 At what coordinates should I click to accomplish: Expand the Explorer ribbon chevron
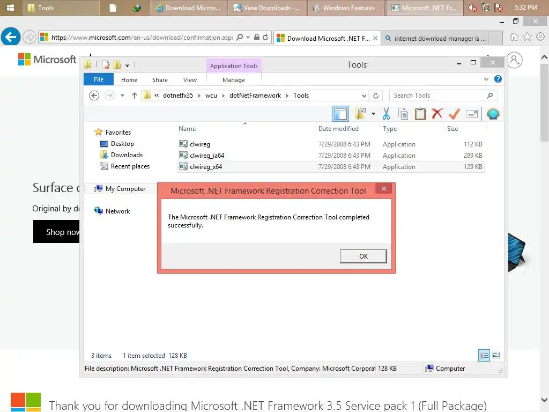[486, 79]
